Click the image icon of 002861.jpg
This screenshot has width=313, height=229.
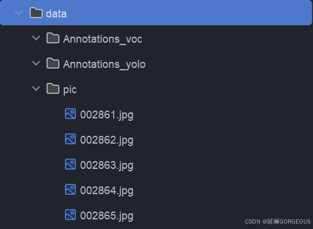tap(70, 114)
